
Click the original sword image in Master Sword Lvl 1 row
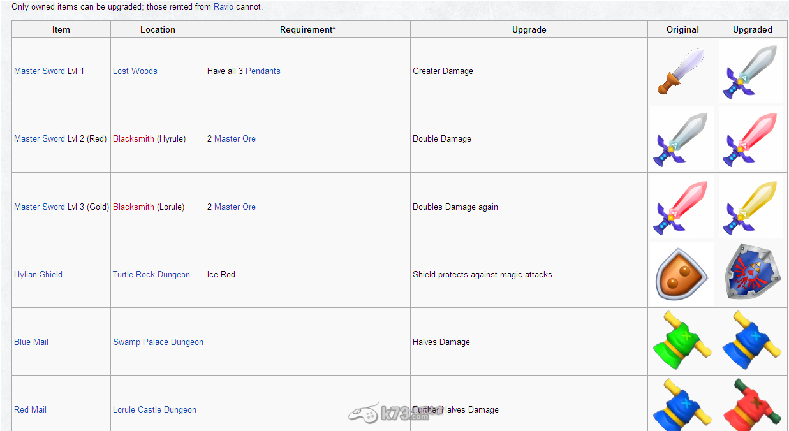(x=682, y=71)
